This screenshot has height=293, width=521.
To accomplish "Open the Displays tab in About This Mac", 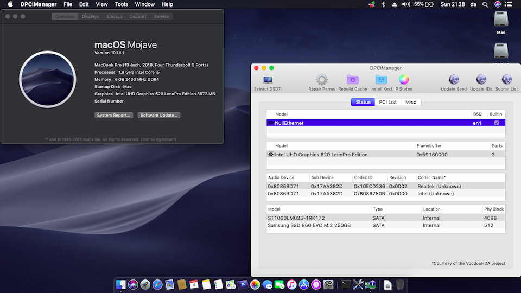I will coord(90,16).
